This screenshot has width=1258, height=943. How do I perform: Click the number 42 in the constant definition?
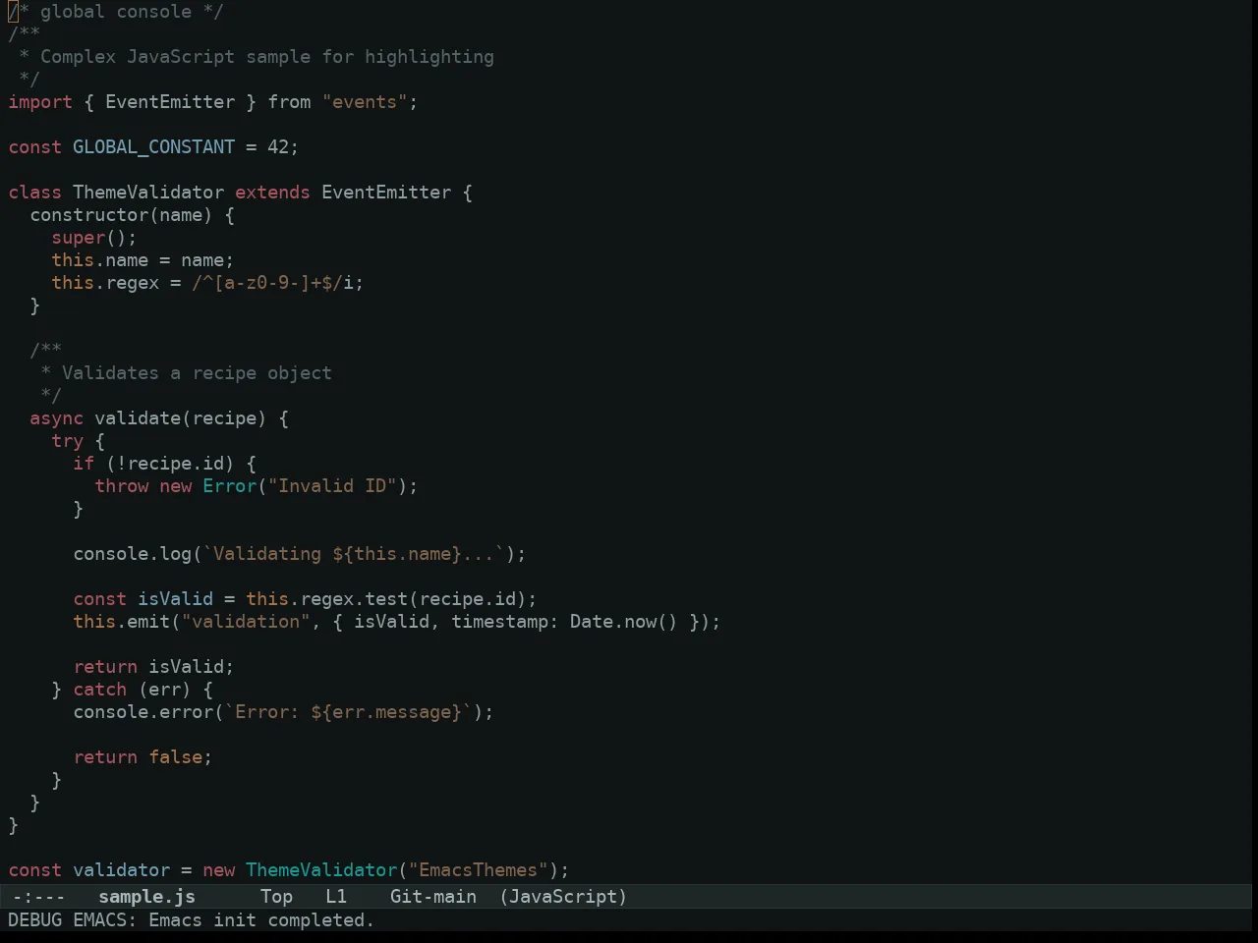pos(278,147)
